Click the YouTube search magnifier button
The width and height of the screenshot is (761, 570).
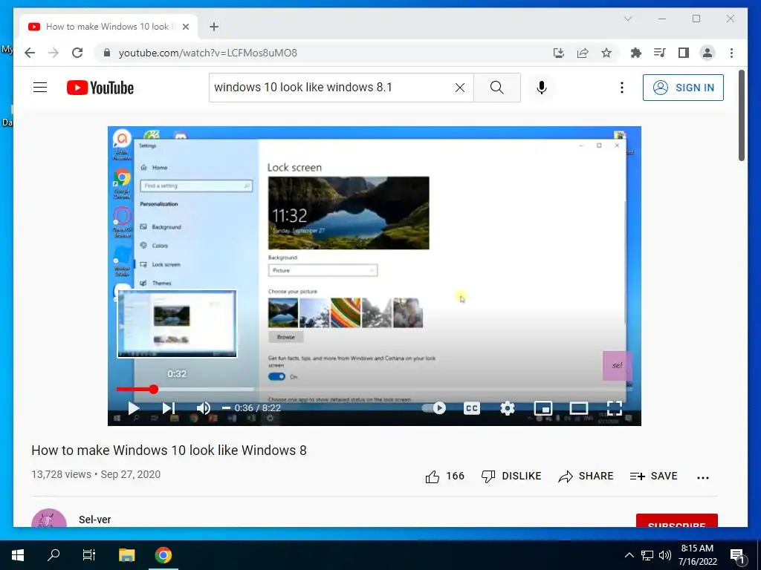(496, 88)
